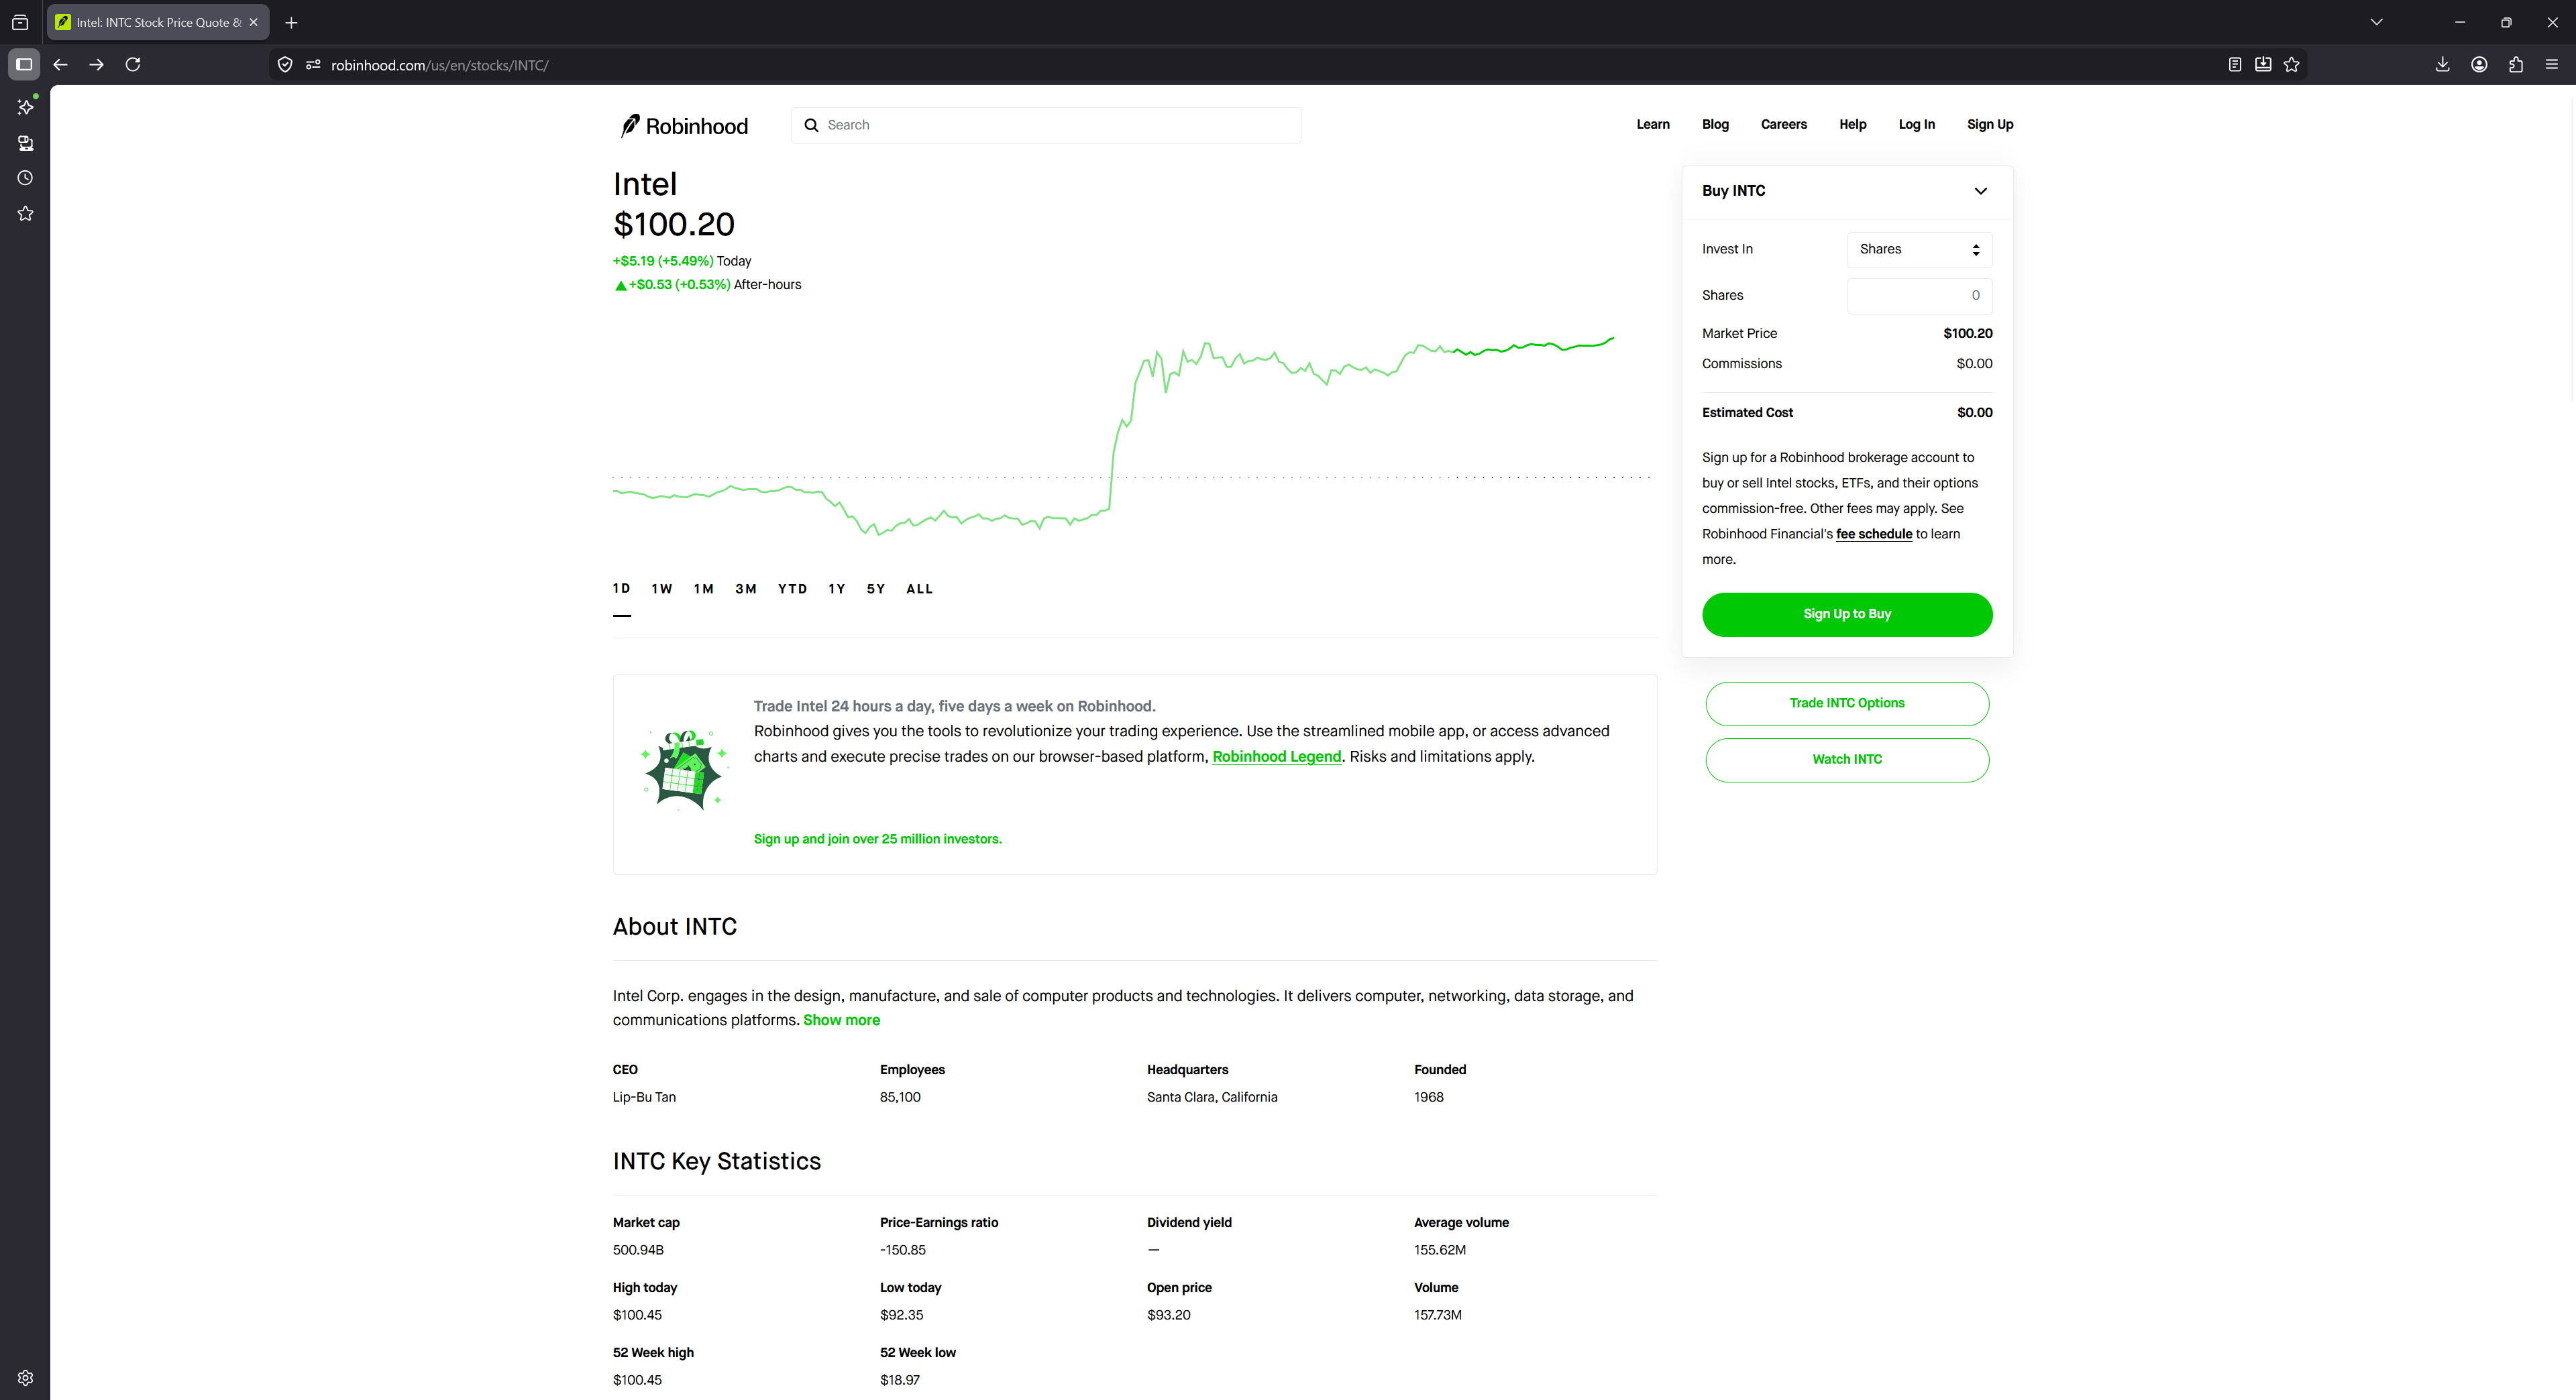The image size is (2576, 1400).
Task: Select the 1M chart range
Action: click(x=704, y=589)
